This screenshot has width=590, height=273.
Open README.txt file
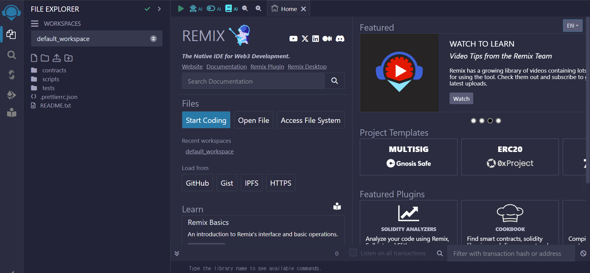click(56, 105)
